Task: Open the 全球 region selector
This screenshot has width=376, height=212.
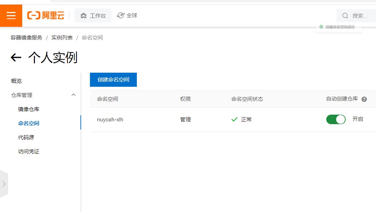Action: pyautogui.click(x=127, y=16)
